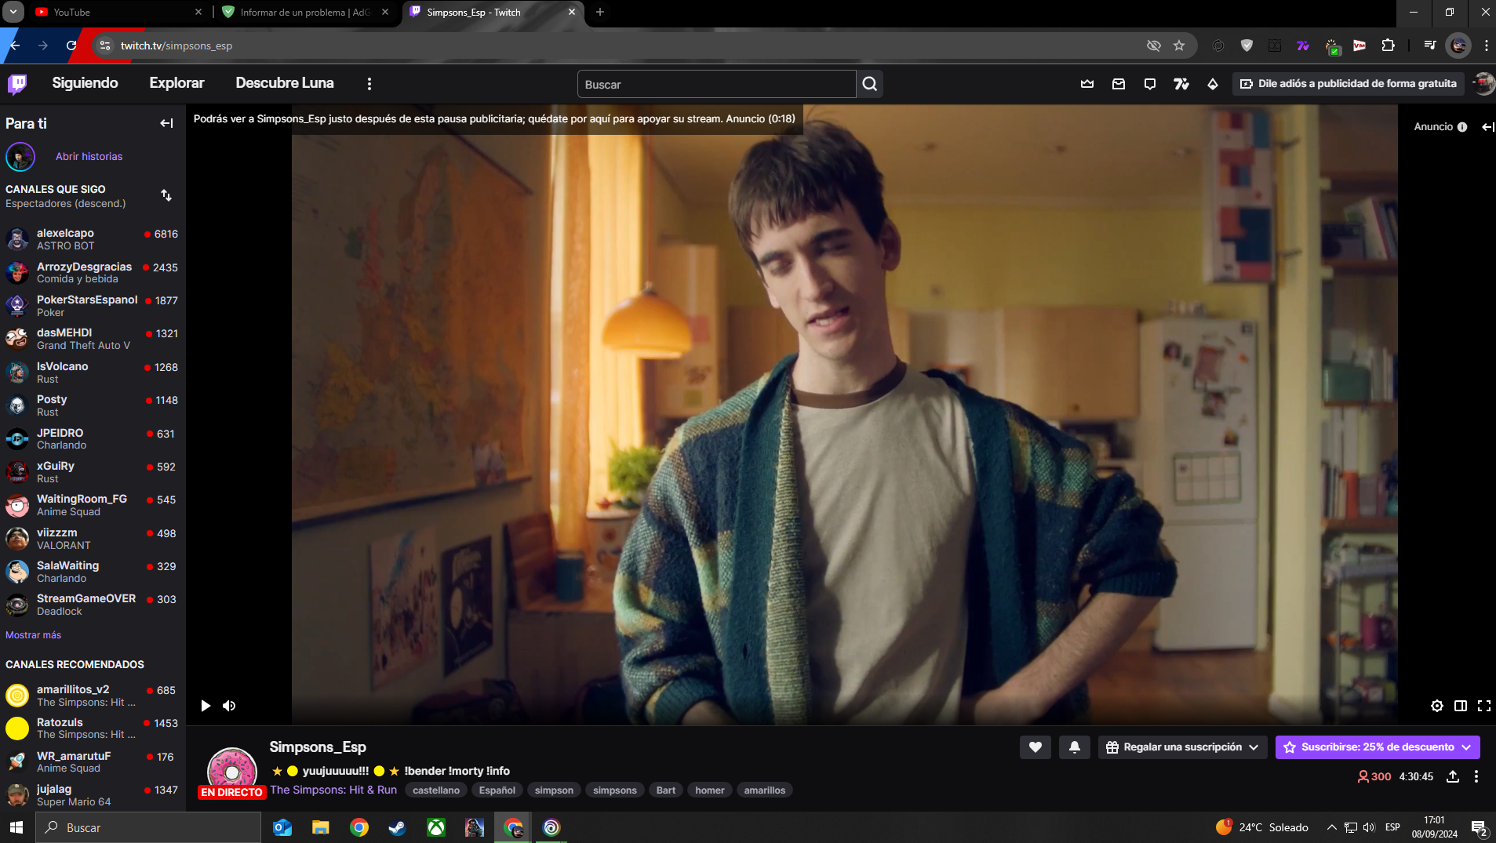The height and width of the screenshot is (843, 1496).
Task: Open the stream settings gear
Action: coord(1437,705)
